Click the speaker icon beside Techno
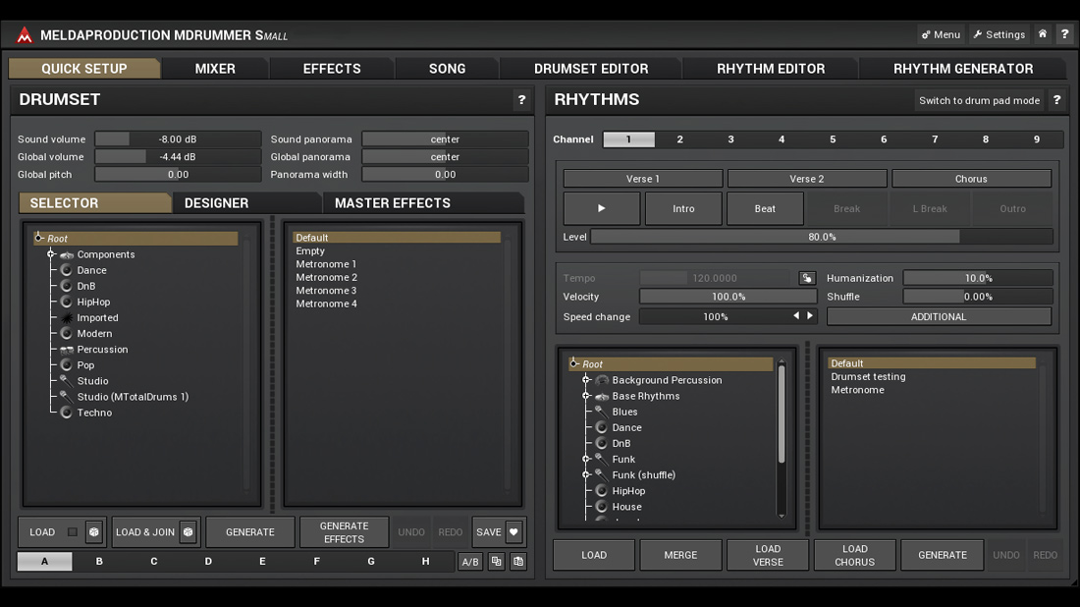The width and height of the screenshot is (1080, 607). (x=66, y=412)
